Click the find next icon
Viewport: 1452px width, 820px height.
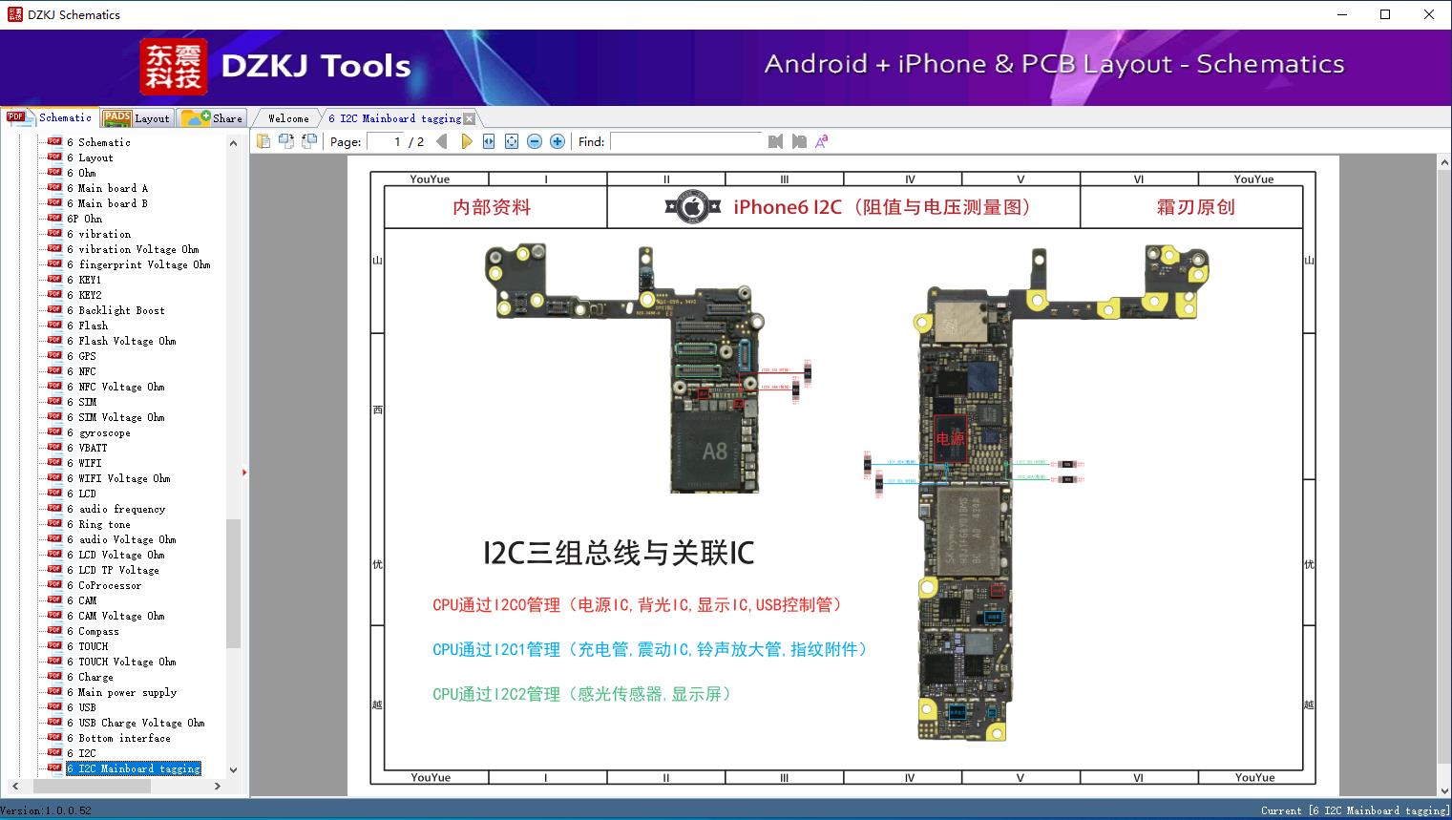(x=798, y=141)
